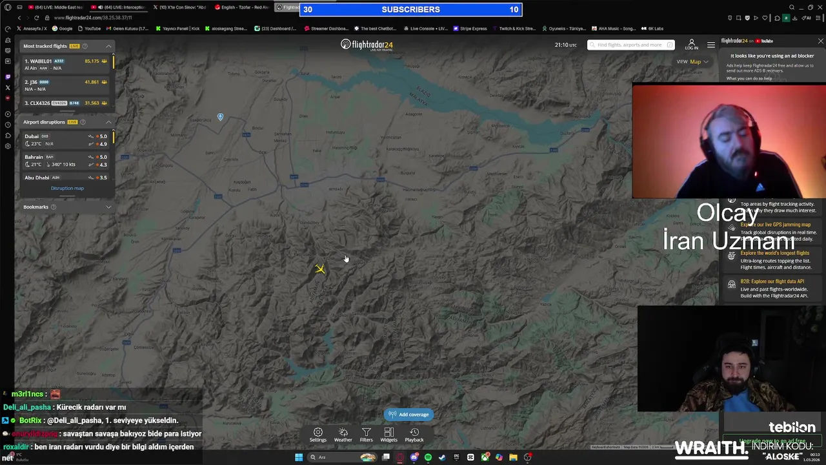Select the yellow aircraft on the map
Screen dimensions: 826x465
[x=319, y=269]
